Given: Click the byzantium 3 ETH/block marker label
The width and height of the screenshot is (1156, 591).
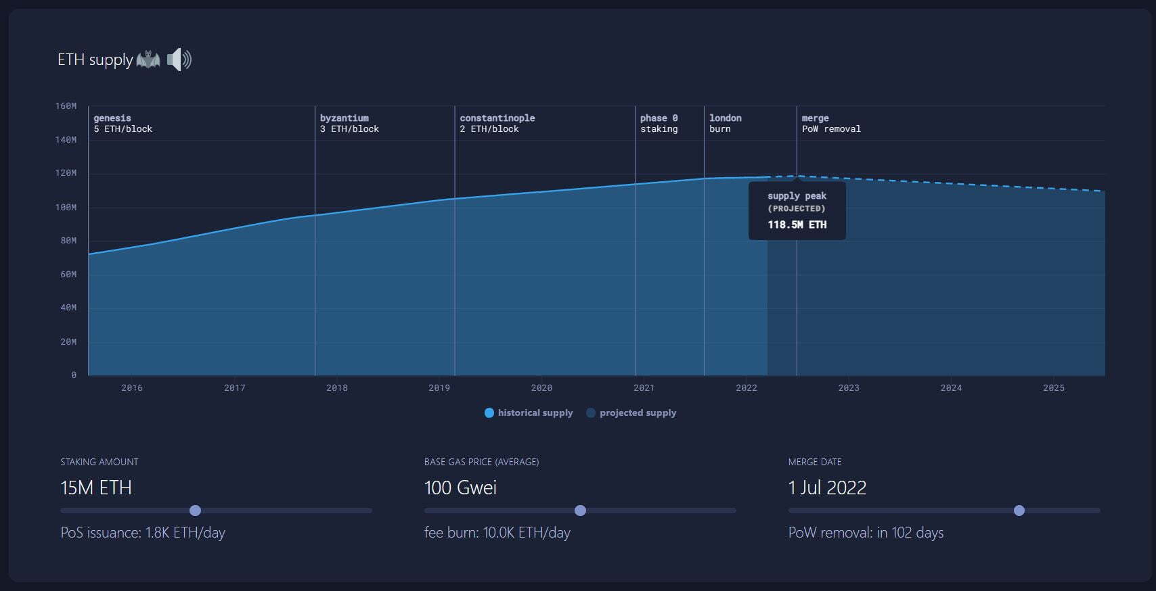Looking at the screenshot, I should 349,124.
